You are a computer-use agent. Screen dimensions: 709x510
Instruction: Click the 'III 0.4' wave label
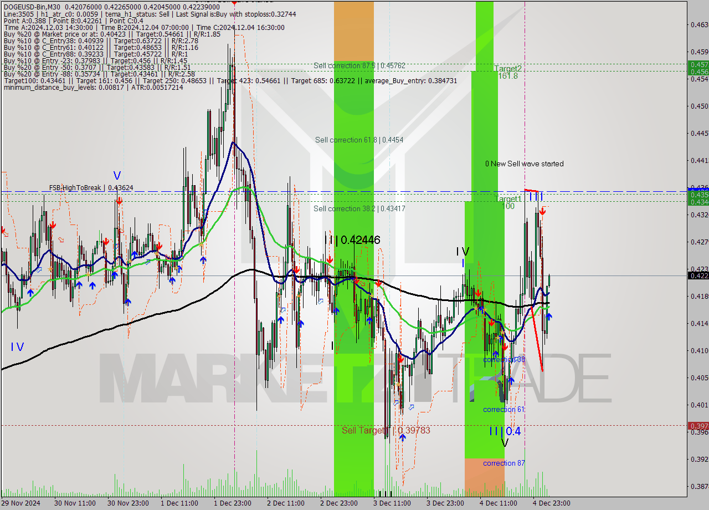[x=505, y=431]
